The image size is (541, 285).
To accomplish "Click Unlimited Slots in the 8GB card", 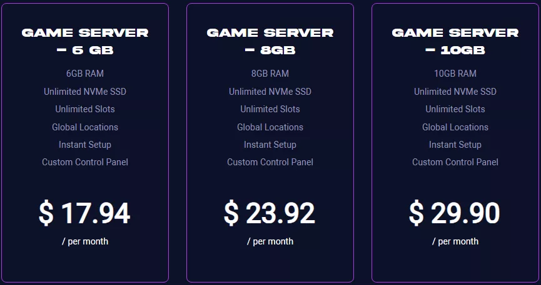I will point(270,109).
